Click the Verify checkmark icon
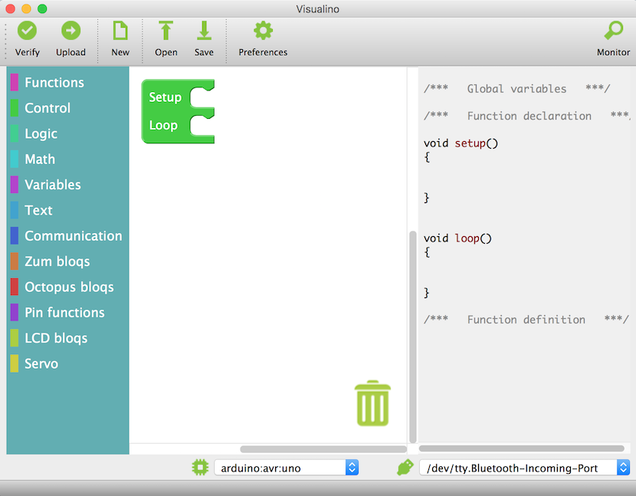Screen dimensions: 636x496 28,31
